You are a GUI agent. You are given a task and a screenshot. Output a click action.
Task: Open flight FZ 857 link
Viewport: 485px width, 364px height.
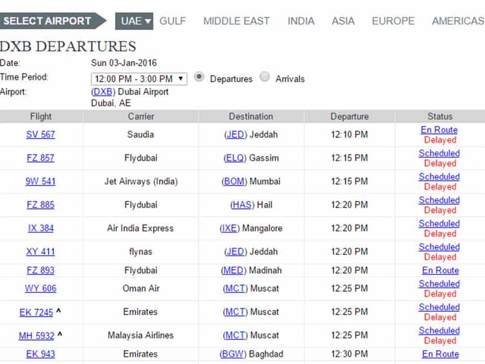(x=41, y=158)
